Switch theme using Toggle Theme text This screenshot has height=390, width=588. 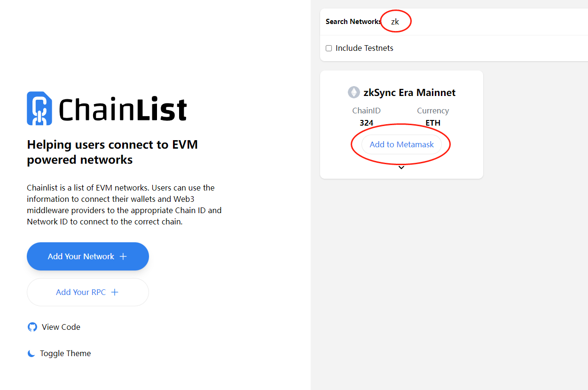coord(65,353)
